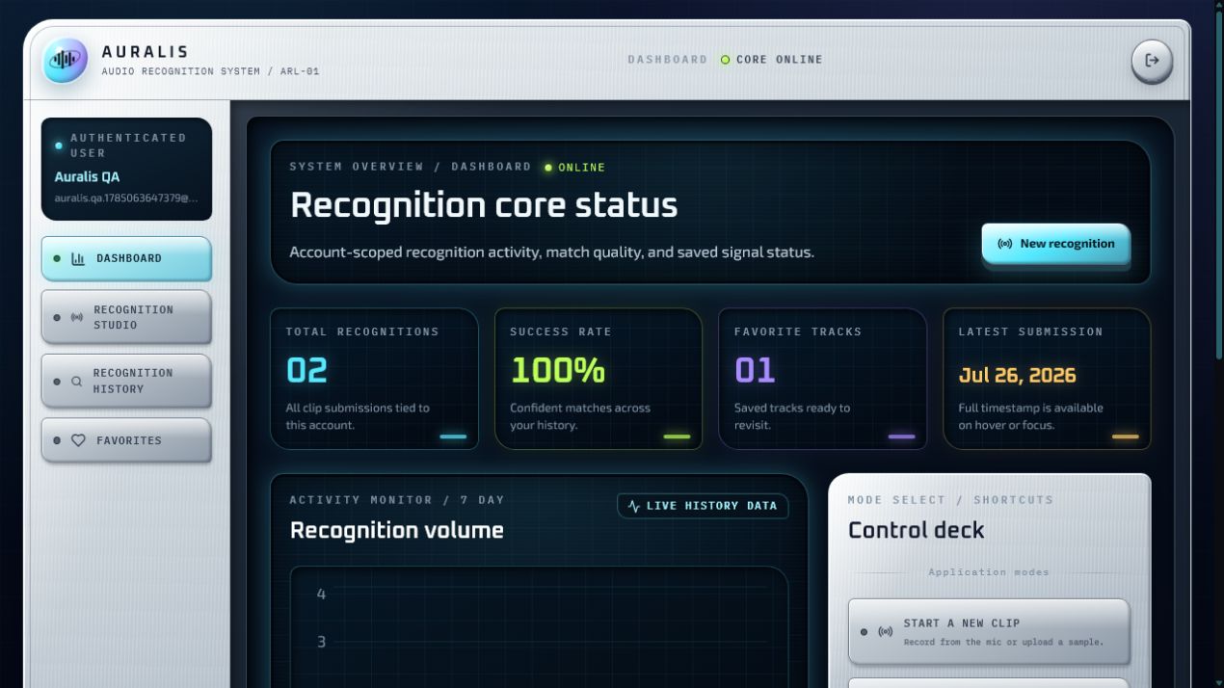Open the Favorites section
The image size is (1224, 688).
(x=126, y=440)
